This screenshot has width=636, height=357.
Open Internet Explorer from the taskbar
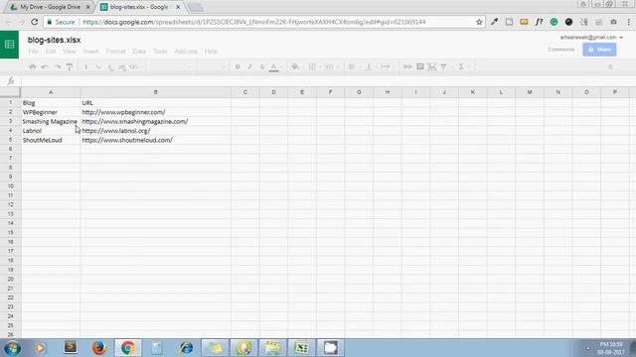click(x=186, y=348)
